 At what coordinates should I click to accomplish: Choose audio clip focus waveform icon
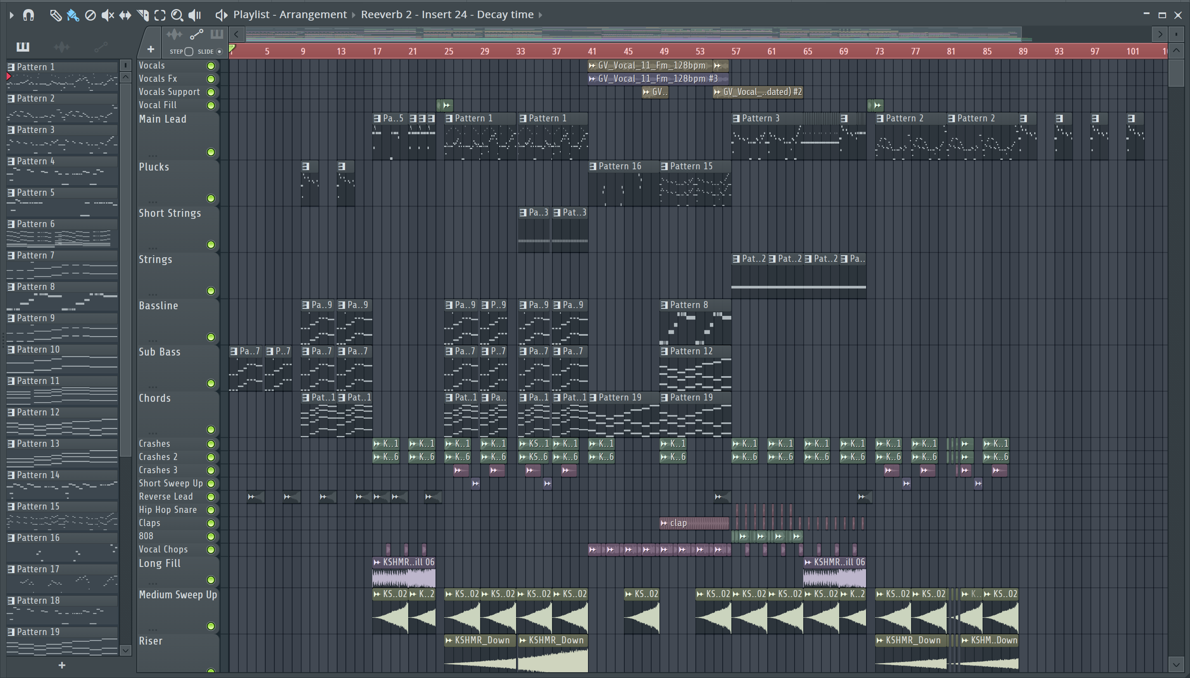tap(174, 34)
